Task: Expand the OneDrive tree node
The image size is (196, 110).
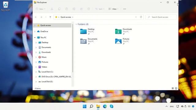Action: pyautogui.click(x=35, y=31)
